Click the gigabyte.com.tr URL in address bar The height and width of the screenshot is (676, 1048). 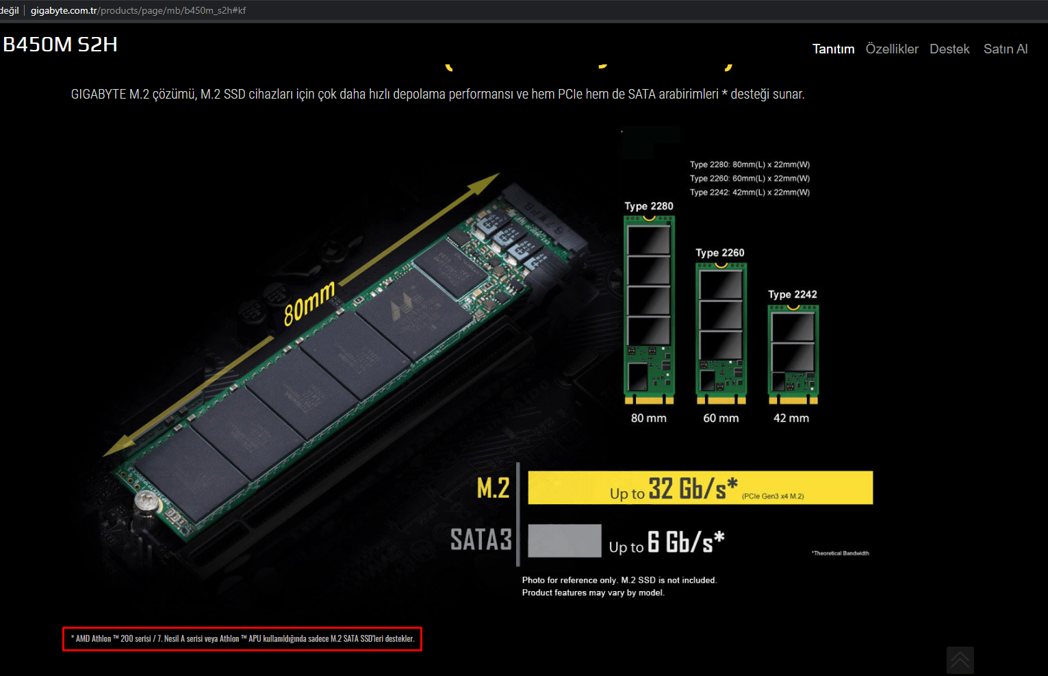138,10
